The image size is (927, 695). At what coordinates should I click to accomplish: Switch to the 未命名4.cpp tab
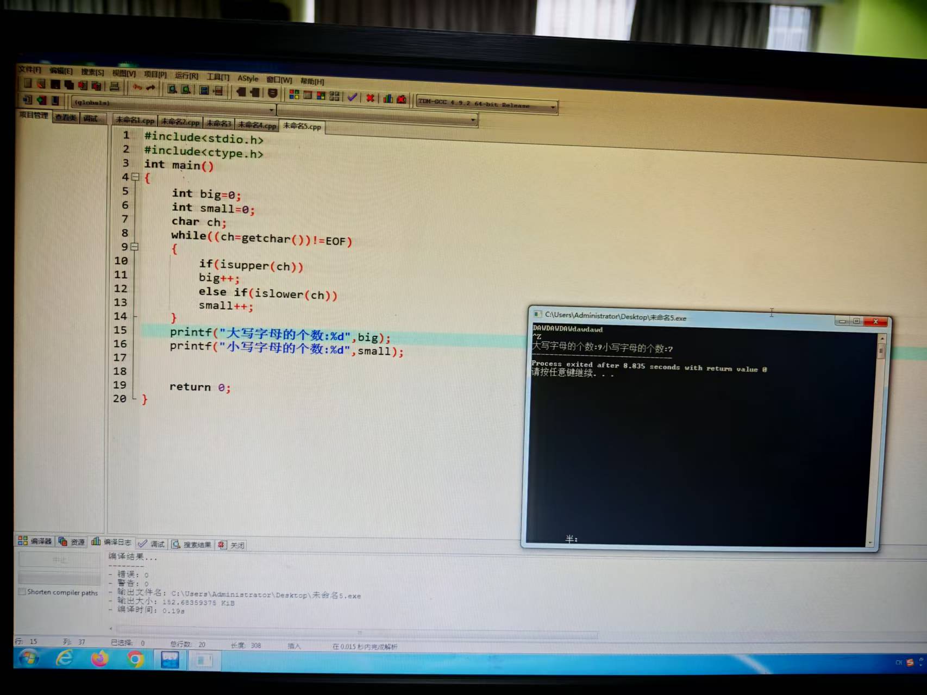(257, 125)
